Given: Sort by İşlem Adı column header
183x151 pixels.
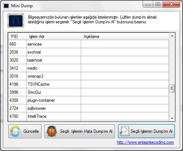Looking at the screenshot, I should click(53, 36).
